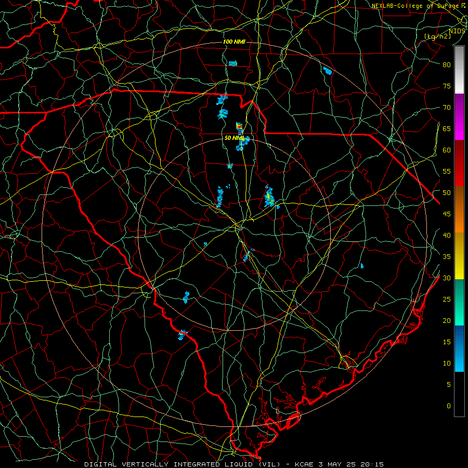
Task: Click the 20 value on the VIL scale
Action: coord(447,321)
